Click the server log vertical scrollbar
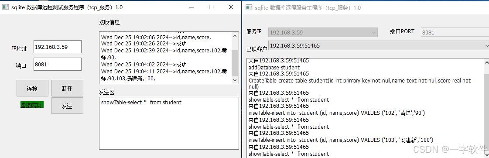The image size is (489, 158). [x=486, y=108]
